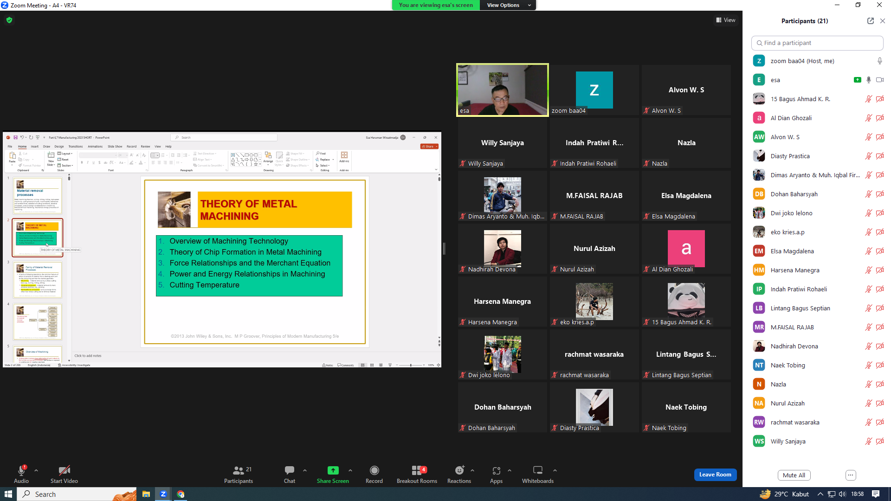Start recording with the Record icon
The height and width of the screenshot is (501, 891).
[374, 470]
